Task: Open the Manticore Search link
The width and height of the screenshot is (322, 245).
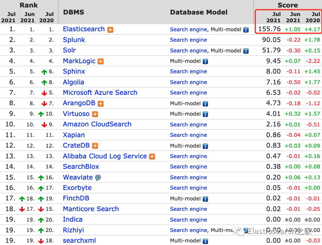Action: [x=91, y=209]
